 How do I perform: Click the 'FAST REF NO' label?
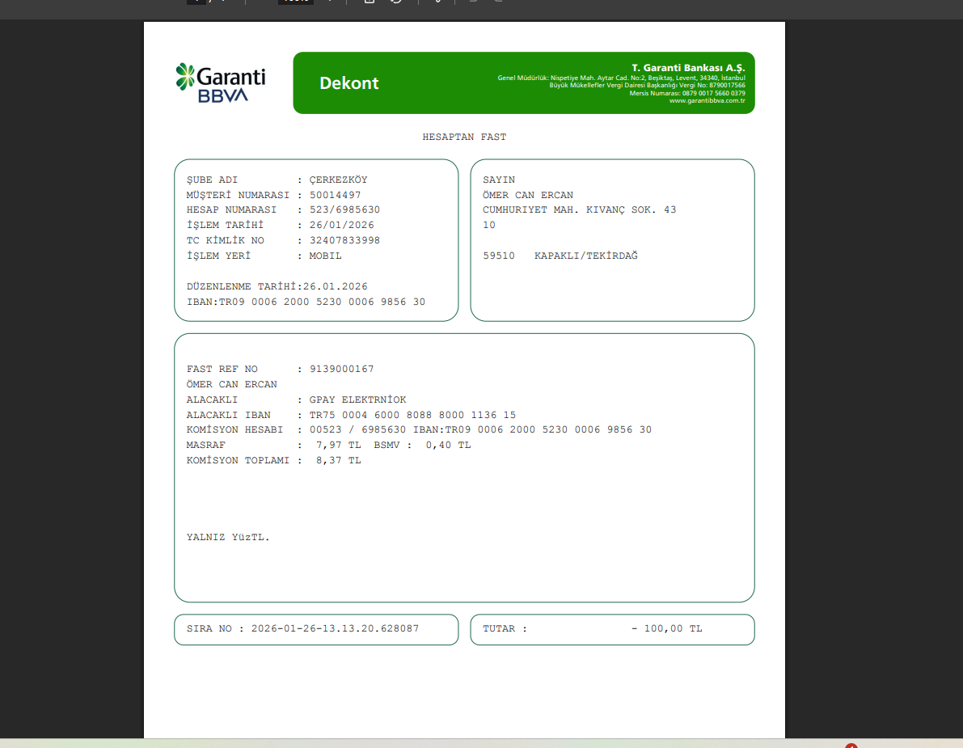[222, 369]
